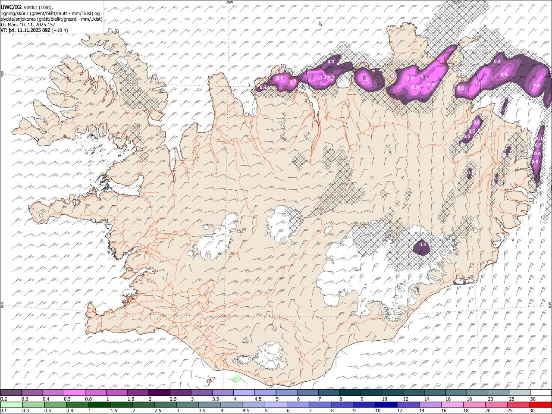Select the white 30 swatch ending the upper legend
552x414 pixels.
pyautogui.click(x=541, y=392)
